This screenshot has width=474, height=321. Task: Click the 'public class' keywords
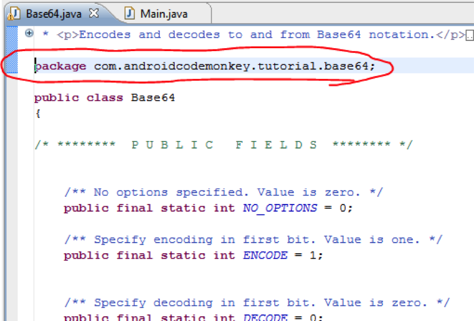click(x=79, y=98)
